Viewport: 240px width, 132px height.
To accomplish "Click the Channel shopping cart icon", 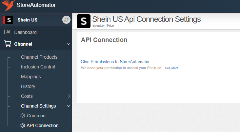I will click(x=8, y=44).
